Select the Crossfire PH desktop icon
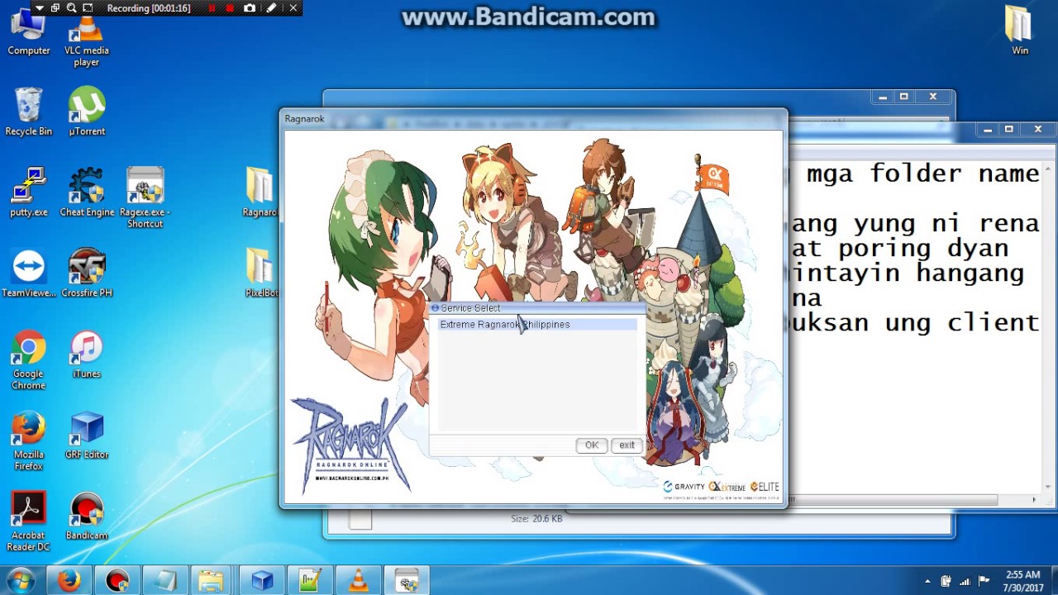 pos(87,274)
